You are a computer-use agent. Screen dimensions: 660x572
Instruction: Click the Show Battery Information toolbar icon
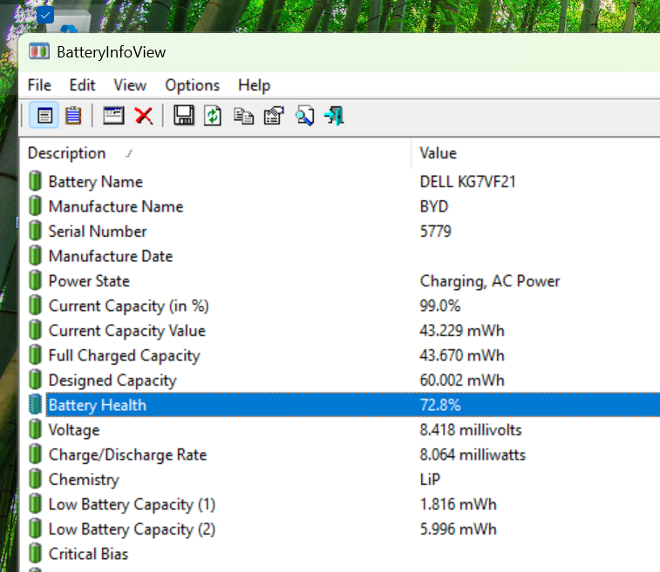click(x=44, y=115)
